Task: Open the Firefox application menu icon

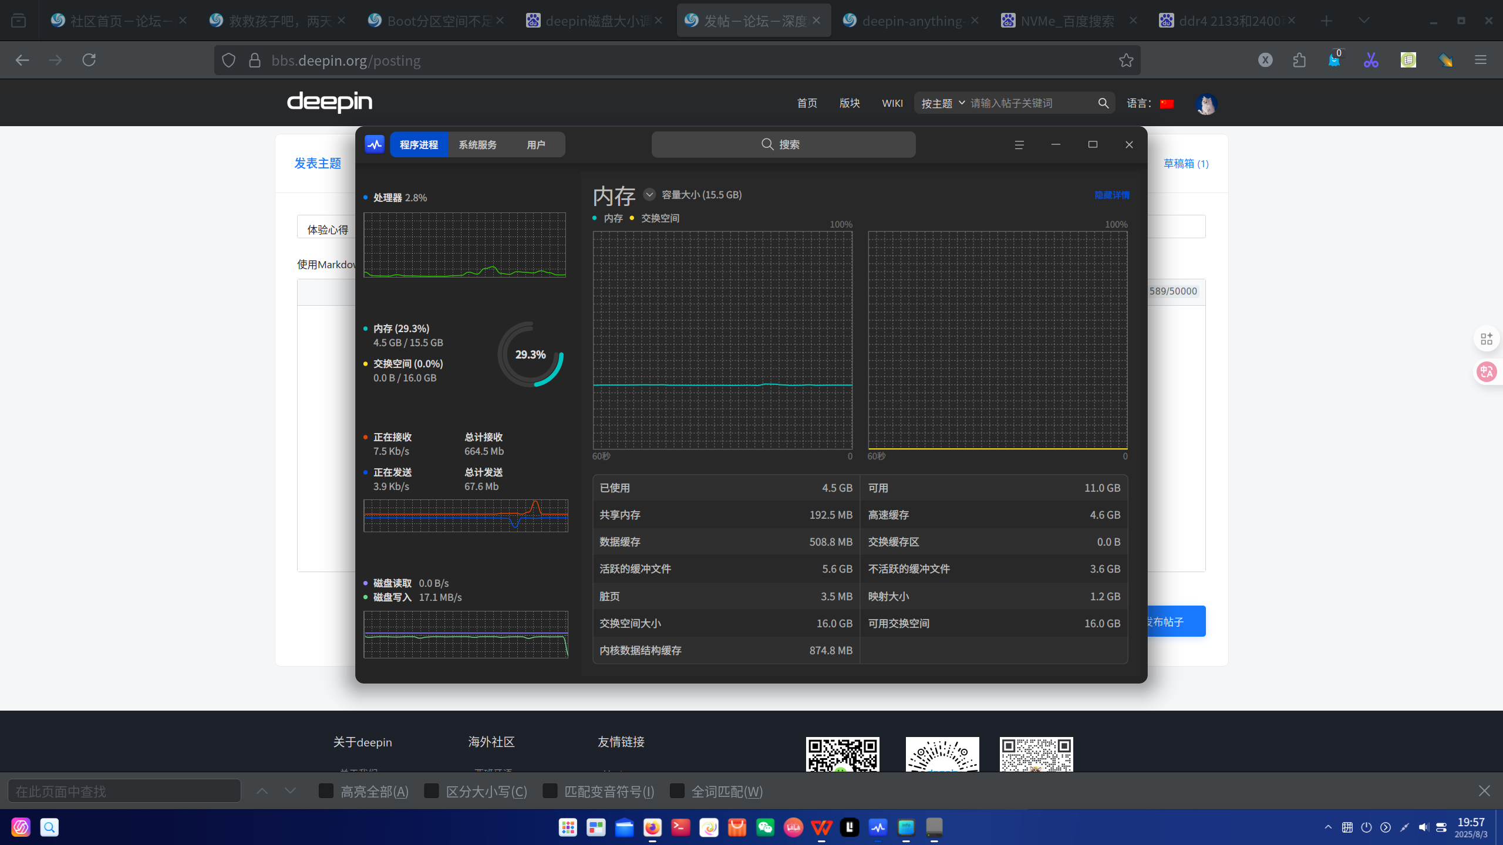Action: click(x=1481, y=60)
